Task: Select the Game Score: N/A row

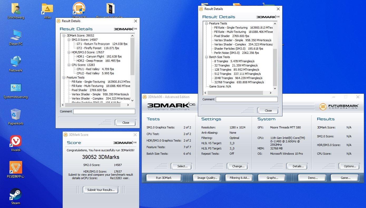Action: (220, 86)
